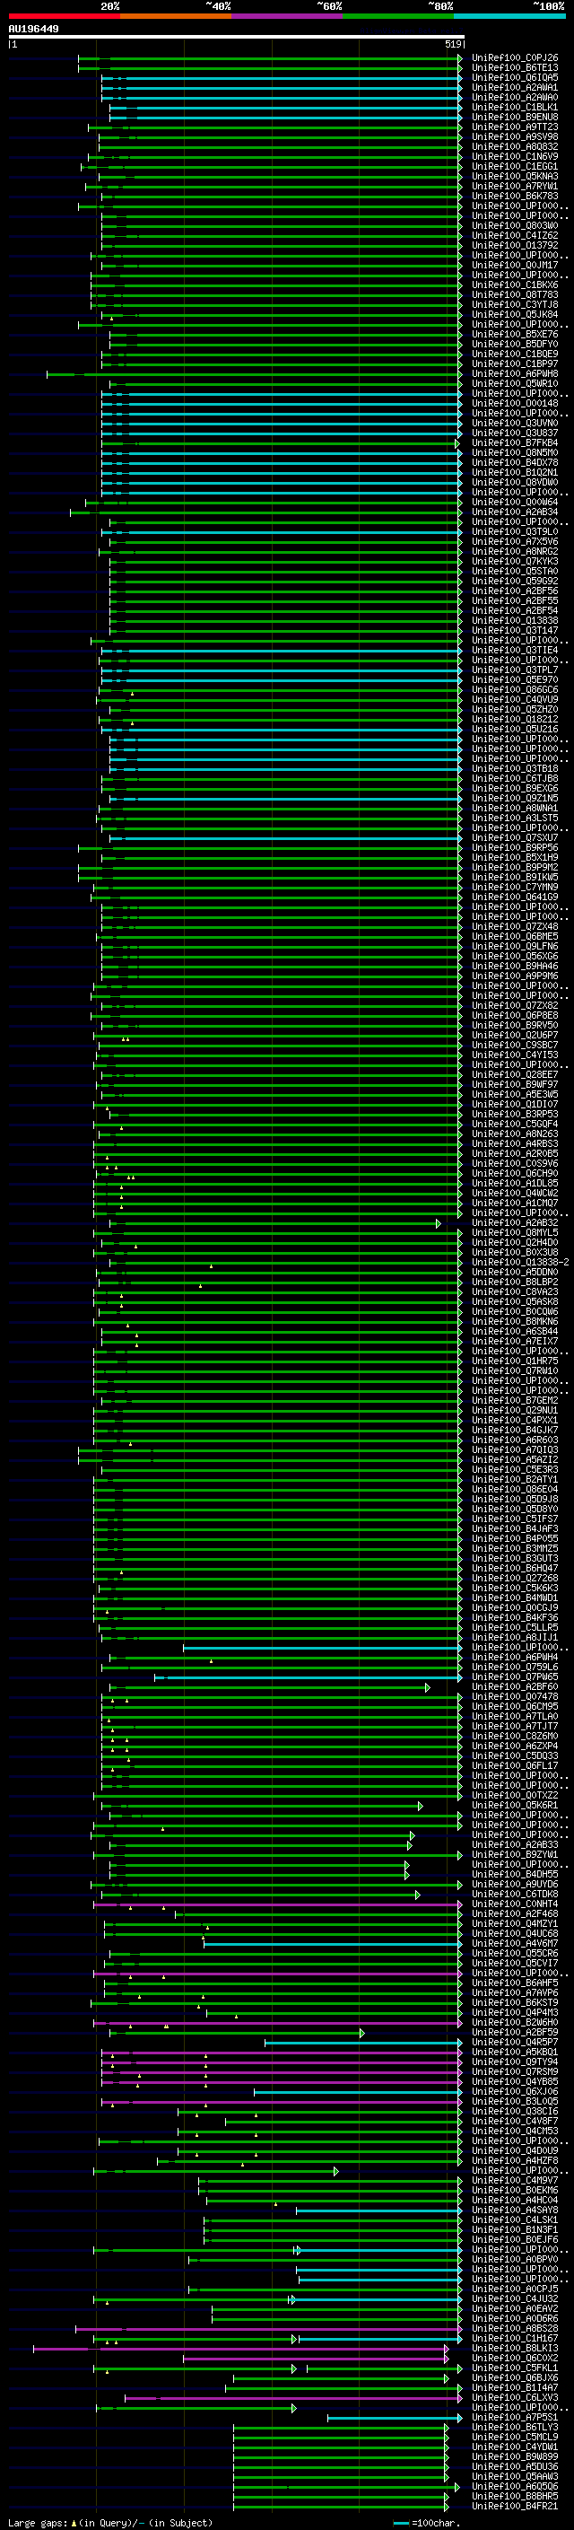Open hit UniRef100_A4SAY8
The height and width of the screenshot is (2530, 574).
[x=514, y=2210]
